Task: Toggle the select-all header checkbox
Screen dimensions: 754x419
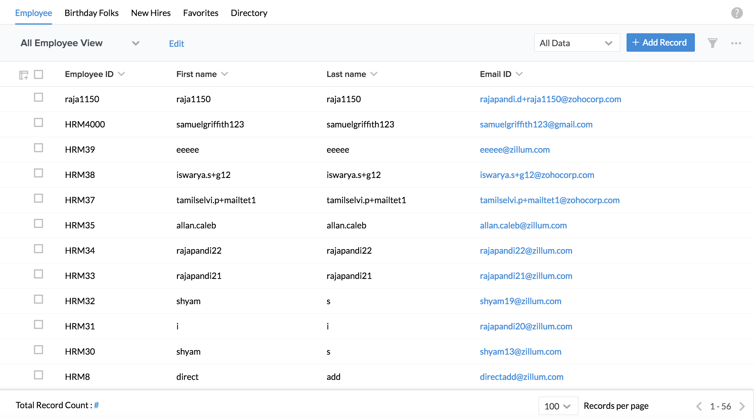Action: [38, 74]
